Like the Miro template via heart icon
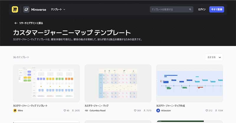The image size is (236, 123). click(x=65, y=111)
